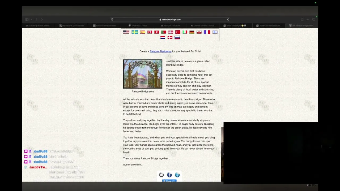Choose the Canadian flag version
Viewport: 340px width, 191px height.
(150, 32)
